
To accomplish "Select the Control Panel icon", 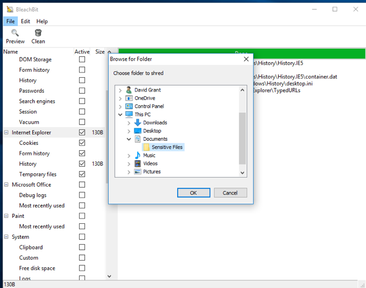I will [129, 106].
